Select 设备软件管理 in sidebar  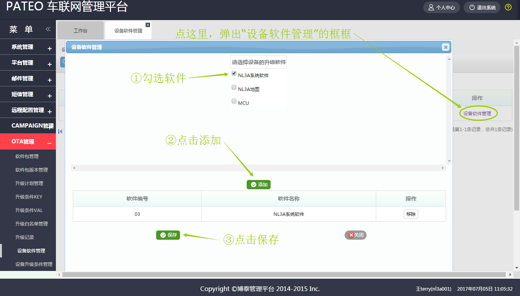pyautogui.click(x=31, y=251)
